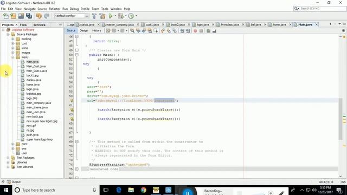The height and width of the screenshot is (195, 347).
Task: Click the Profile Project icon
Action: click(131, 16)
